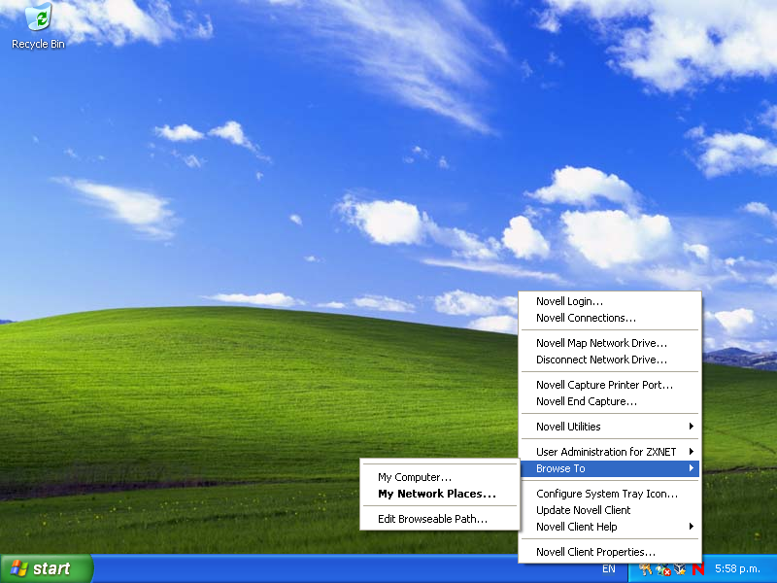Viewport: 777px width, 583px height.
Task: Open Novell Connections...
Action: (610, 318)
